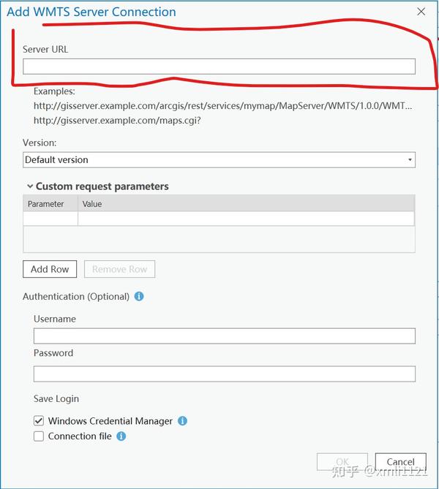This screenshot has height=489, width=439.
Task: Click the Value column header
Action: [92, 204]
